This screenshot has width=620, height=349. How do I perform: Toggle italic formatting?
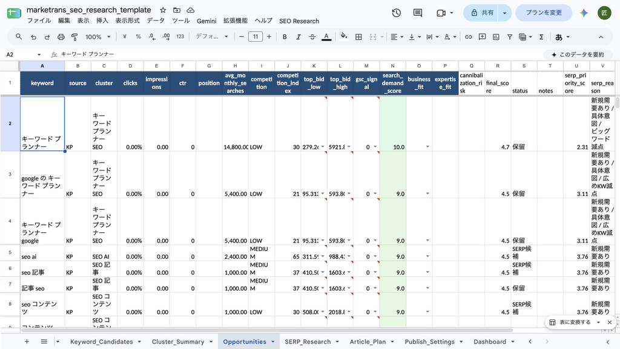coord(298,37)
